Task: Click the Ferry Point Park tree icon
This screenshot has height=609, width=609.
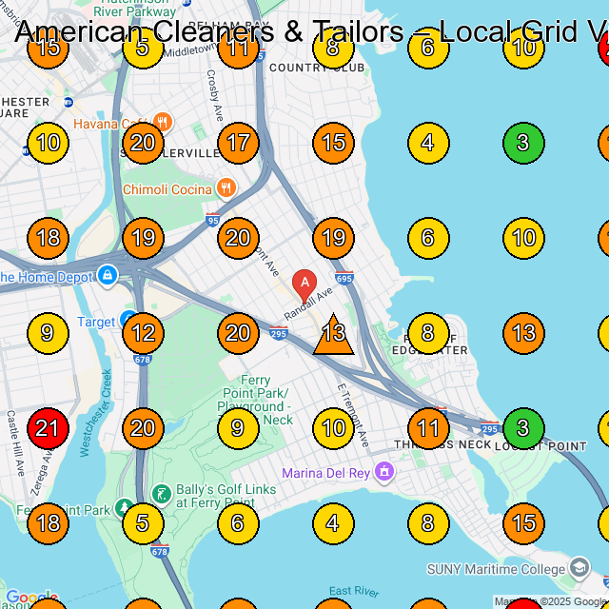Action: click(124, 507)
